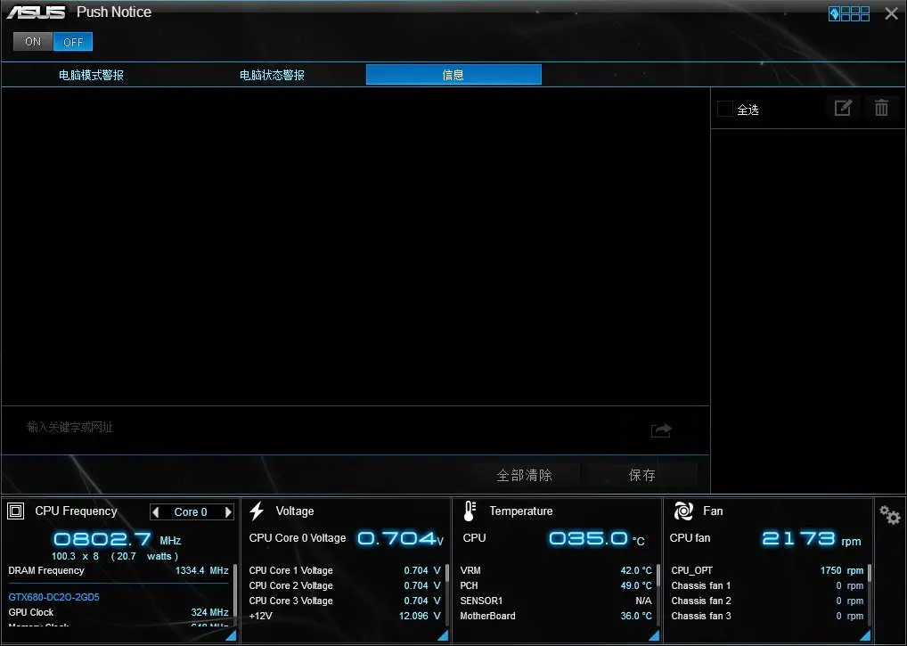This screenshot has width=907, height=646.
Task: Click the VRM temperature row
Action: (x=556, y=571)
